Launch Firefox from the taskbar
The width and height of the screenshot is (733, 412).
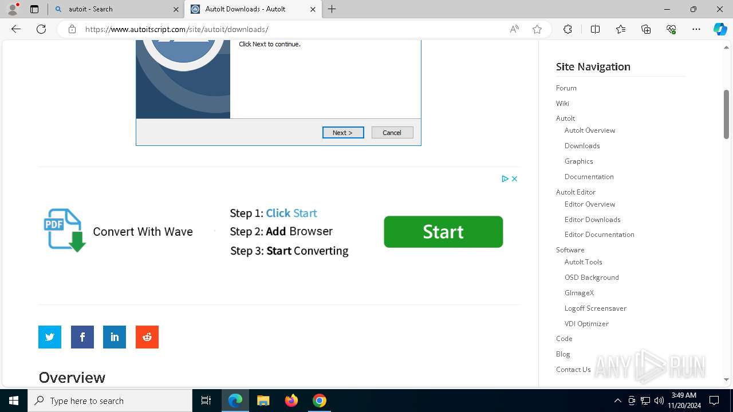(x=291, y=401)
